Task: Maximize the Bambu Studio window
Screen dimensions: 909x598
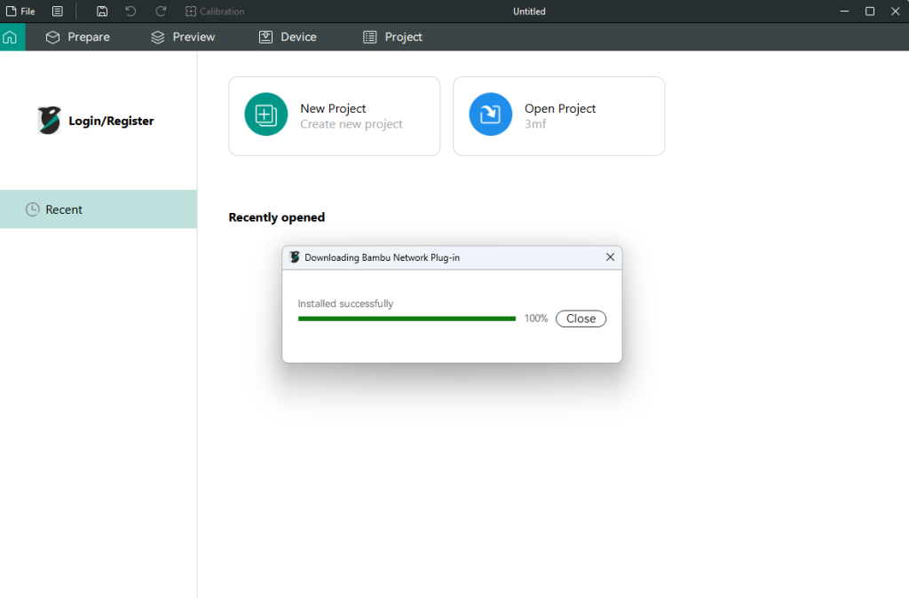Action: 870,12
